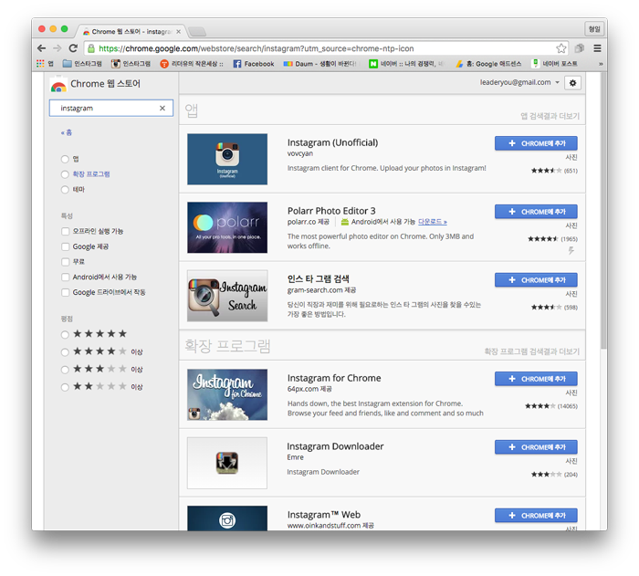Select the 확장 프로그램 radio filter
The image size is (639, 576).
[65, 174]
